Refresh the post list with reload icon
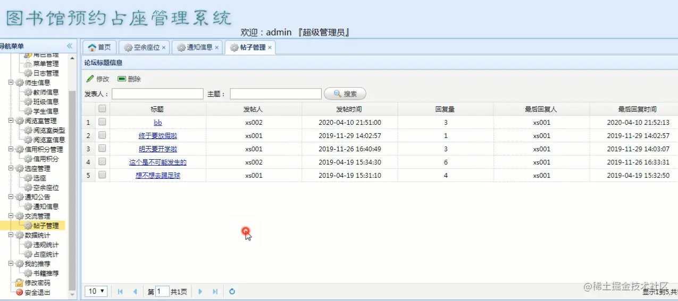Viewport: 678px width, 301px height. 232,291
